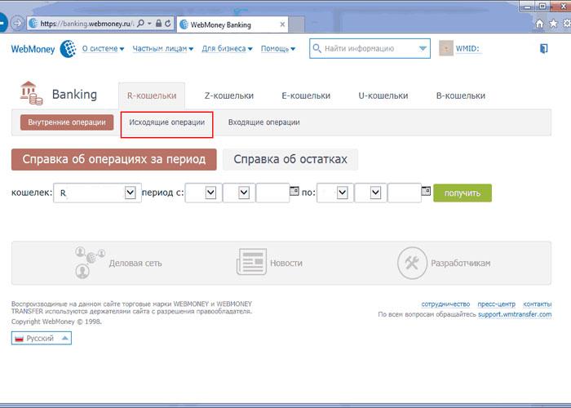Expand the О системе menu
Viewport: 571px width, 408px height.
point(103,49)
